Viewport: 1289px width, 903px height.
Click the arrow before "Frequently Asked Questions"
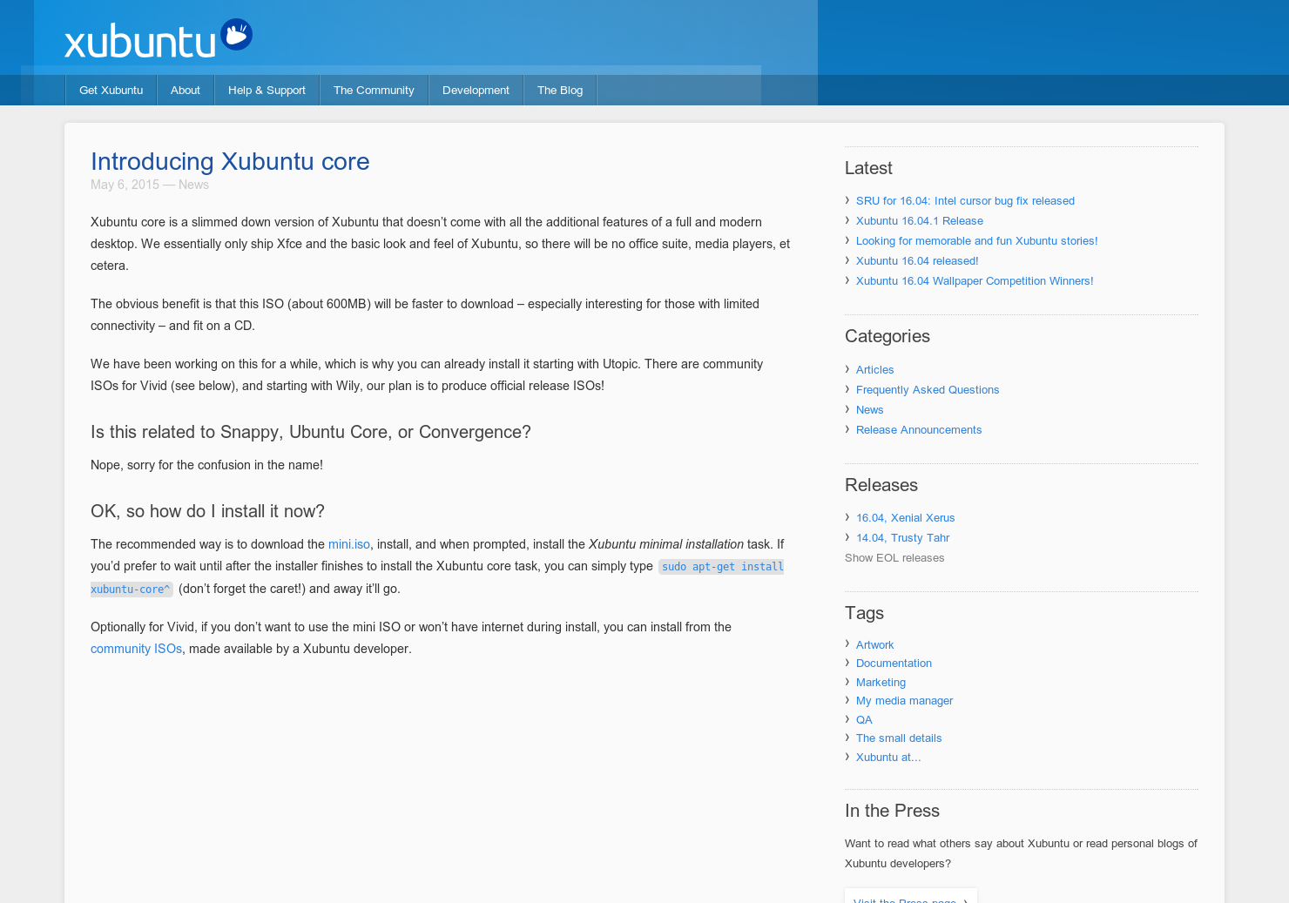[x=847, y=389]
